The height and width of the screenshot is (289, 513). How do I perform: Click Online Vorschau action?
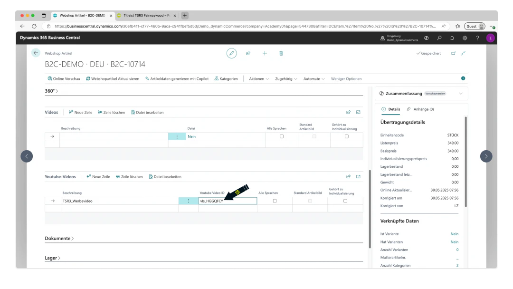pos(64,79)
